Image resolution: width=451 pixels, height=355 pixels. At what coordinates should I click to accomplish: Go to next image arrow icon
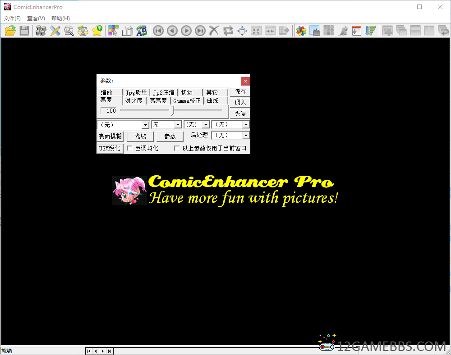point(186,31)
